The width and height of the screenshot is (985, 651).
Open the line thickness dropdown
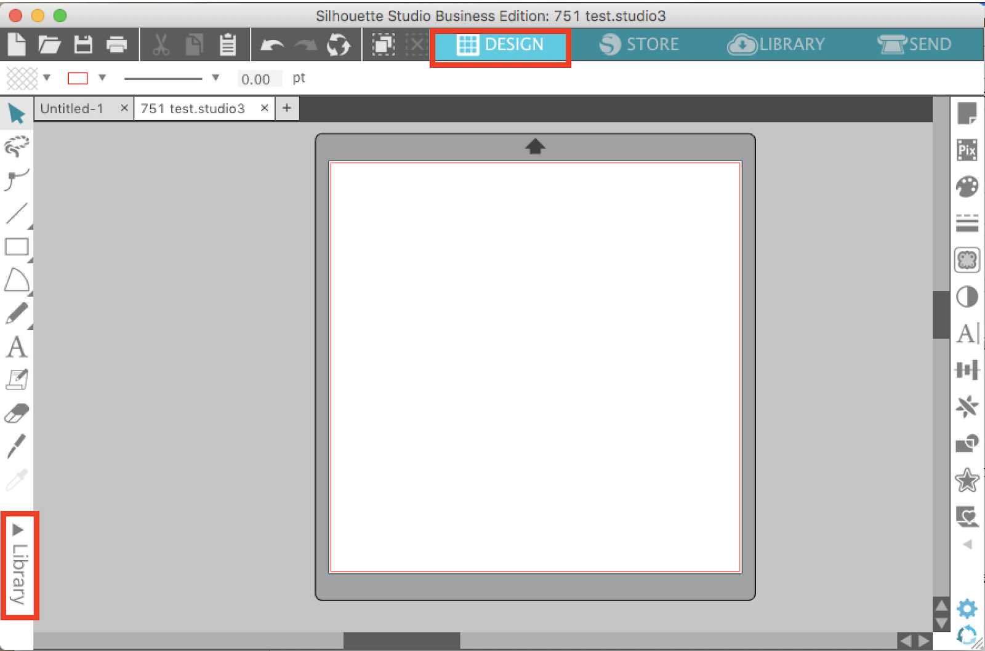coord(215,78)
